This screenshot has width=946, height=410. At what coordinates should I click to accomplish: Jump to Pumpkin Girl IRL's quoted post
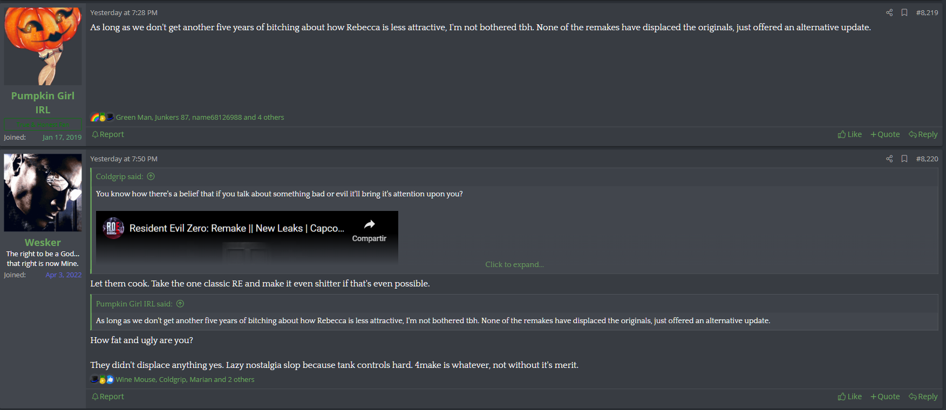(x=180, y=304)
